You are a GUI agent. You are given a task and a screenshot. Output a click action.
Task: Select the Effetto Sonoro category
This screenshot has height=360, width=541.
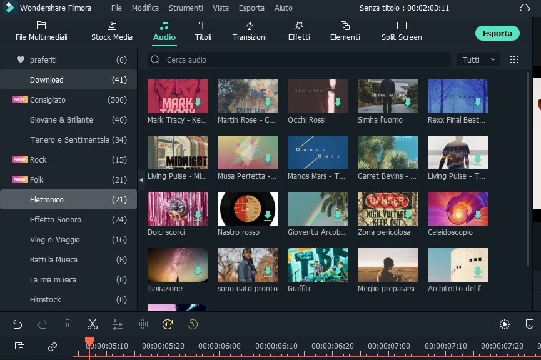[x=56, y=219]
